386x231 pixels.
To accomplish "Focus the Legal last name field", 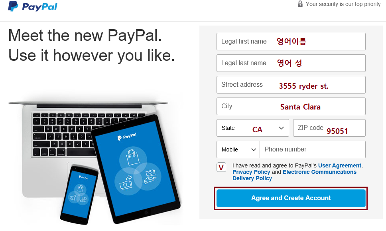I will coord(291,63).
